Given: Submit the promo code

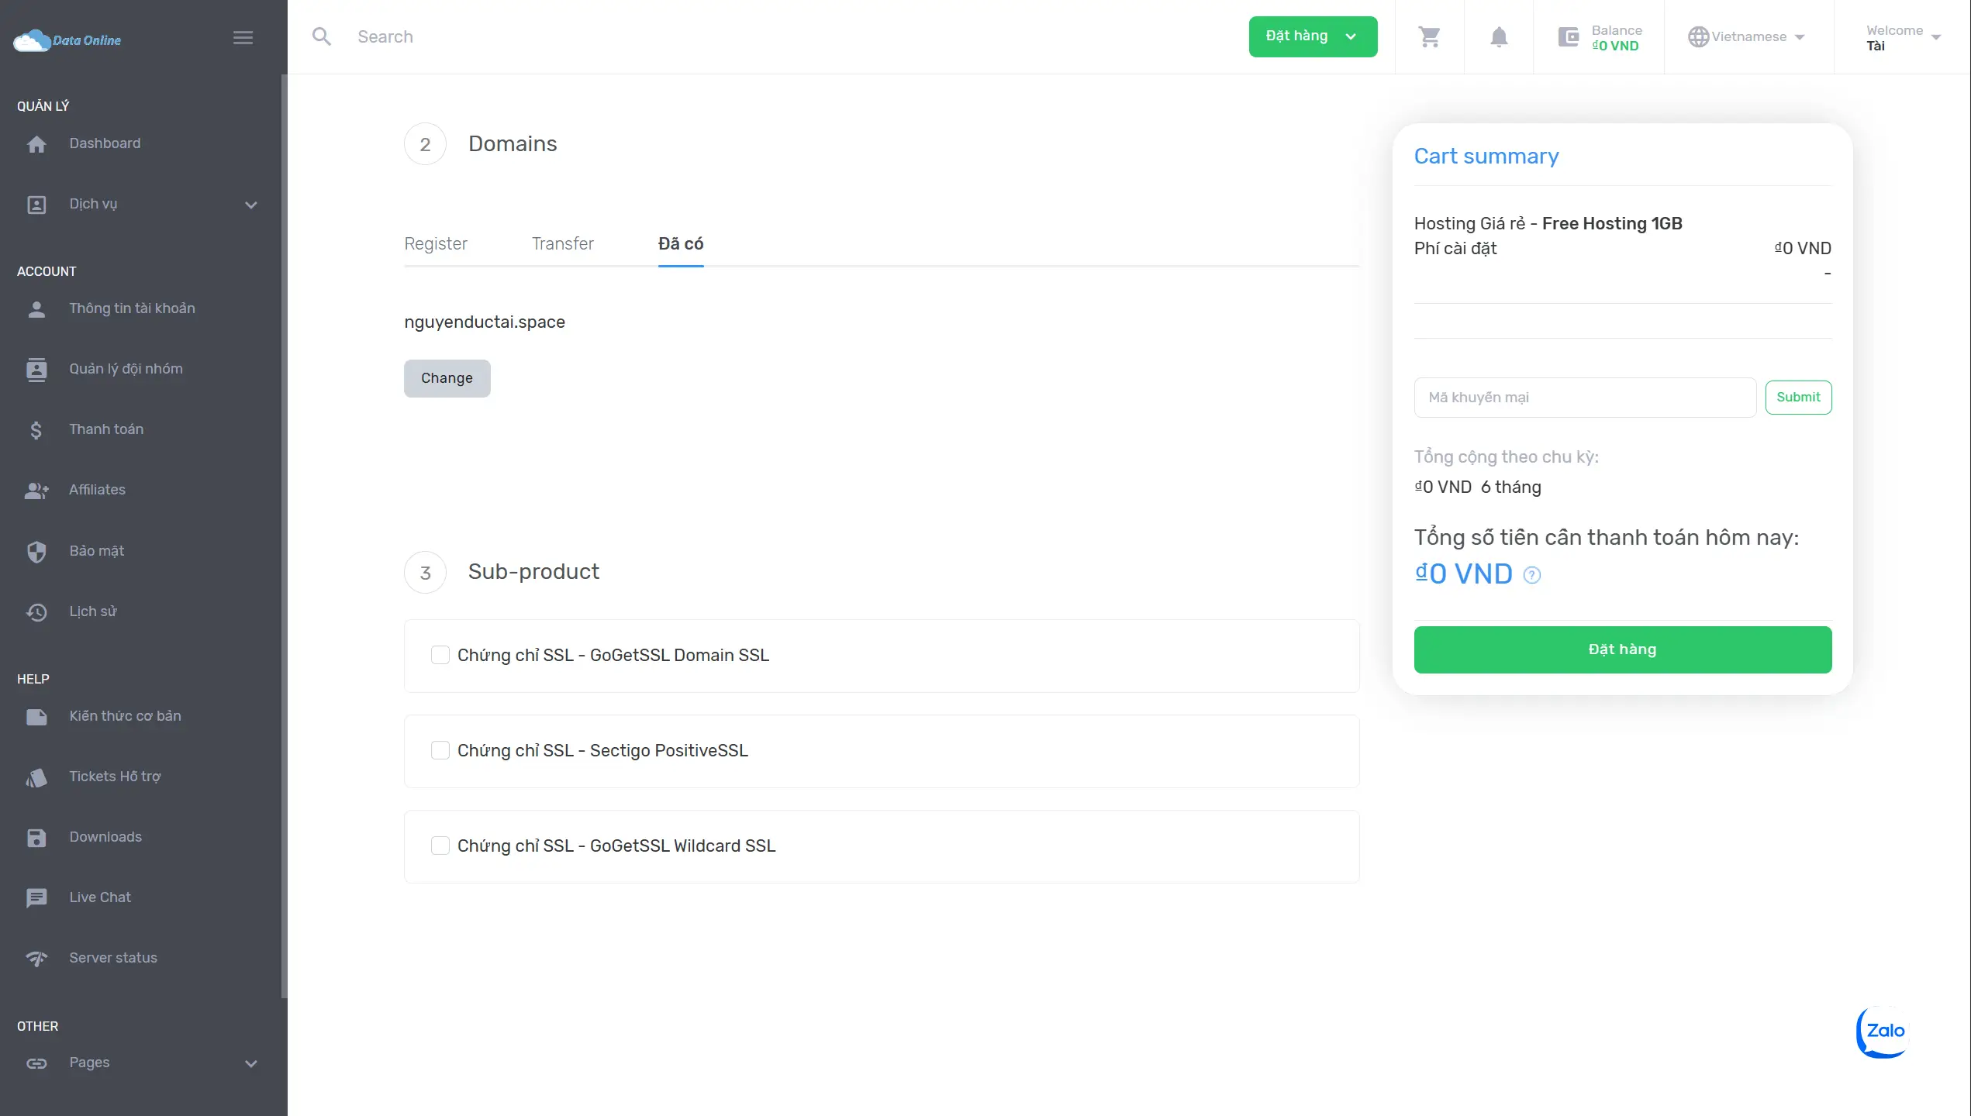Looking at the screenshot, I should 1797,397.
